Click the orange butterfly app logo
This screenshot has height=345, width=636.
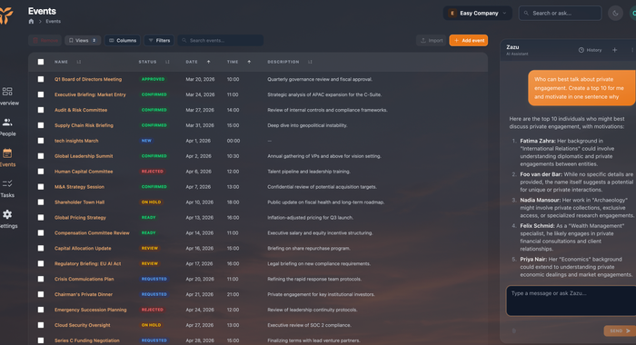6,15
